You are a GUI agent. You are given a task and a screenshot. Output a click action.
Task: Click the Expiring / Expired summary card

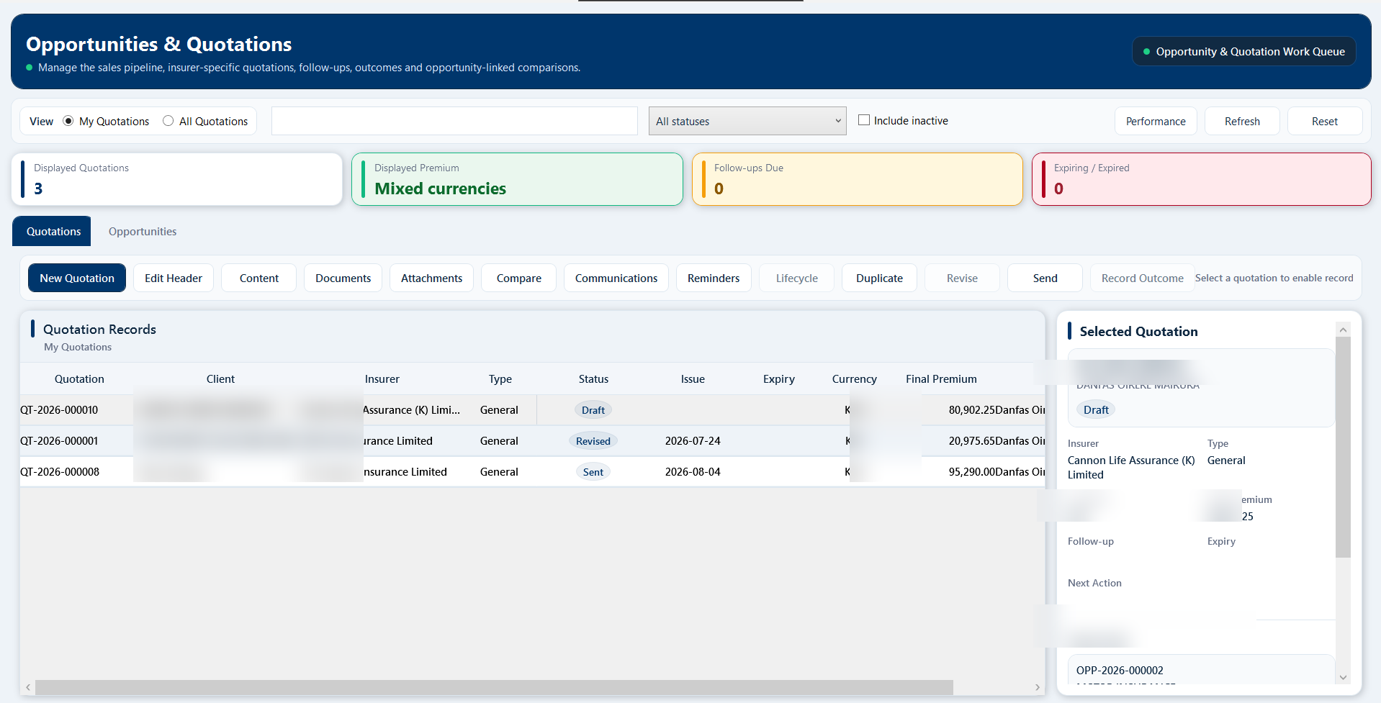[1201, 179]
